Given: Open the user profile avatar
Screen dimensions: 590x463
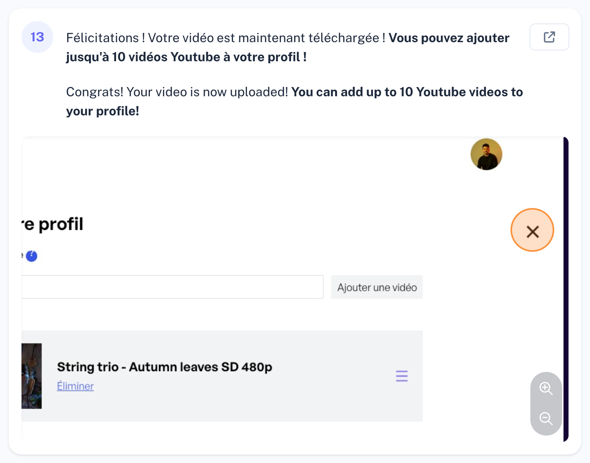Looking at the screenshot, I should (x=486, y=154).
